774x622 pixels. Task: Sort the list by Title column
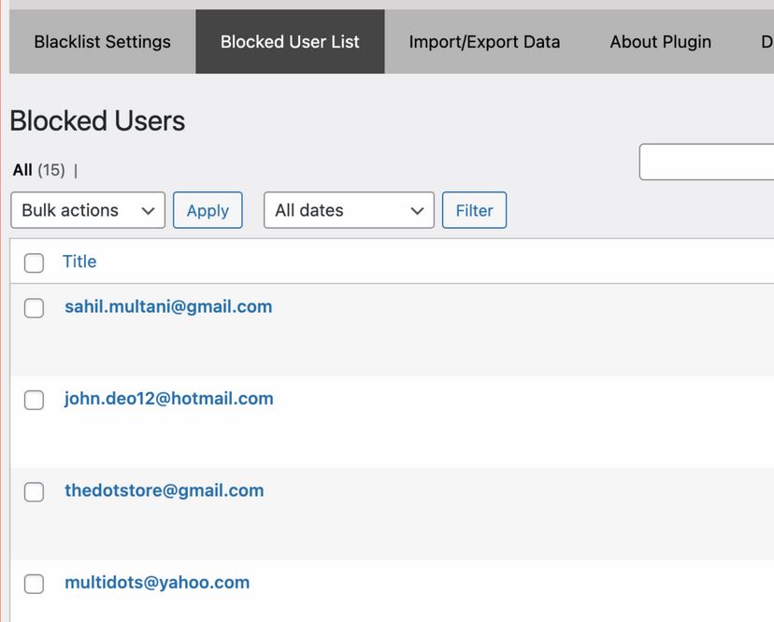pyautogui.click(x=79, y=262)
